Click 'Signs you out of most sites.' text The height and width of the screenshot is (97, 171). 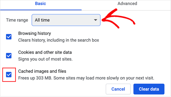click(45, 59)
